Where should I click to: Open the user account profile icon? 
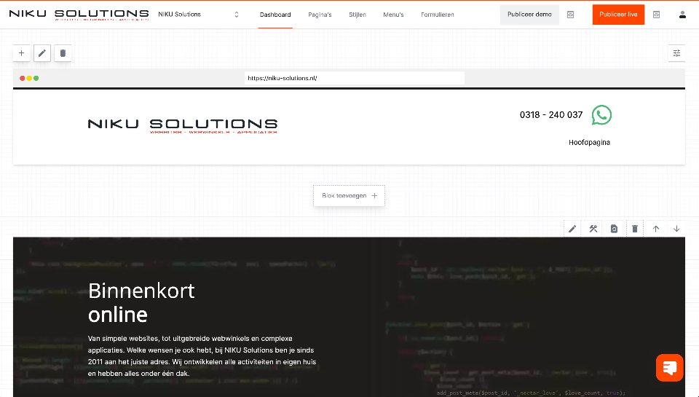pyautogui.click(x=682, y=15)
